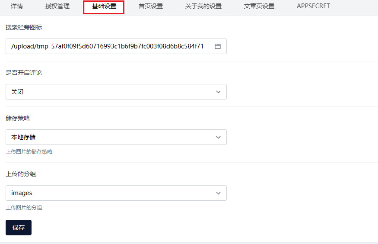Viewport: 378px width, 244px height.
Task: Open the APPSECRET tab
Action: tap(313, 6)
